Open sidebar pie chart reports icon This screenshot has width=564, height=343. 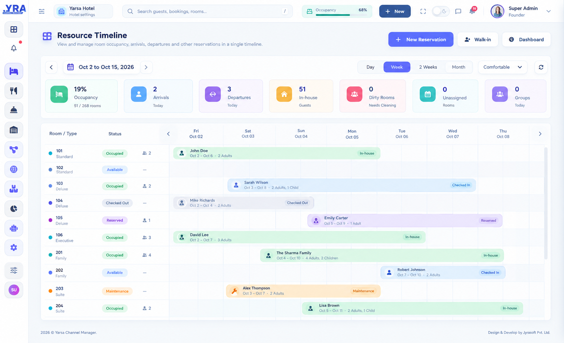pos(14,209)
